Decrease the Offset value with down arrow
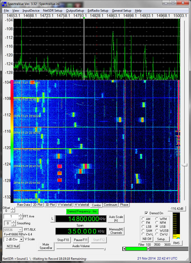The width and height of the screenshot is (191, 263). click(x=13, y=211)
